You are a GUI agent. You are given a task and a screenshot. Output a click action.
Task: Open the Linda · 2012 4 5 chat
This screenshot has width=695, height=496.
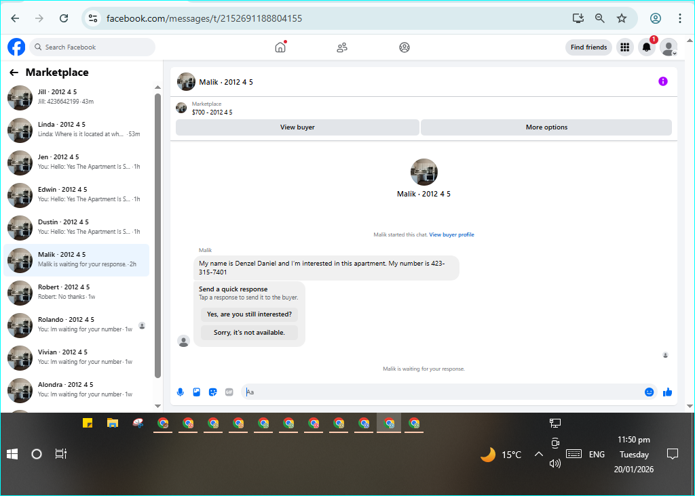[76, 129]
